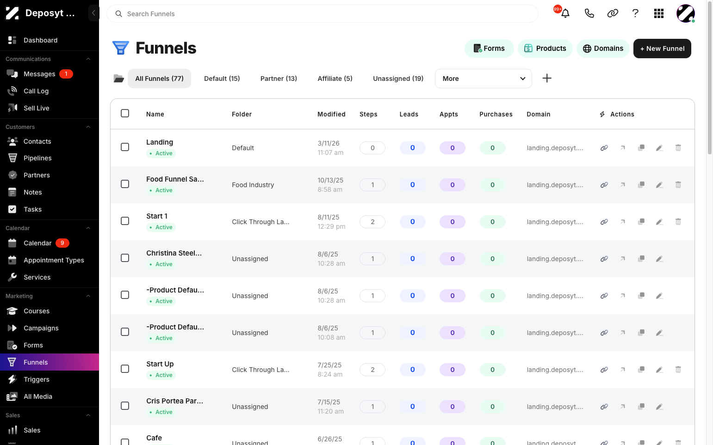Click Leads count for Landing row
The height and width of the screenshot is (445, 713).
413,148
